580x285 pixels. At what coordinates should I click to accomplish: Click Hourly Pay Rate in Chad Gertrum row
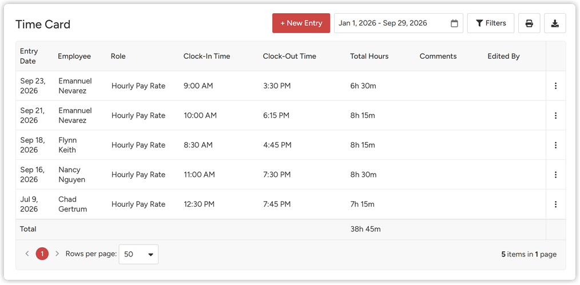[x=138, y=204]
